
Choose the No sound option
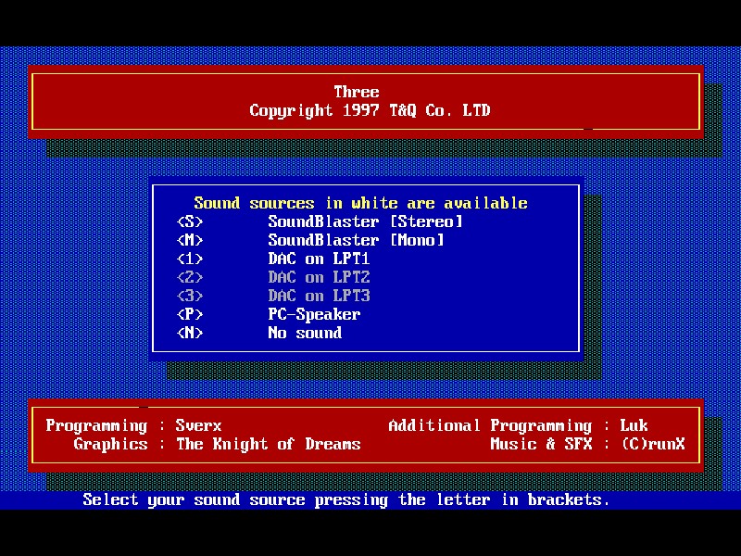(305, 333)
